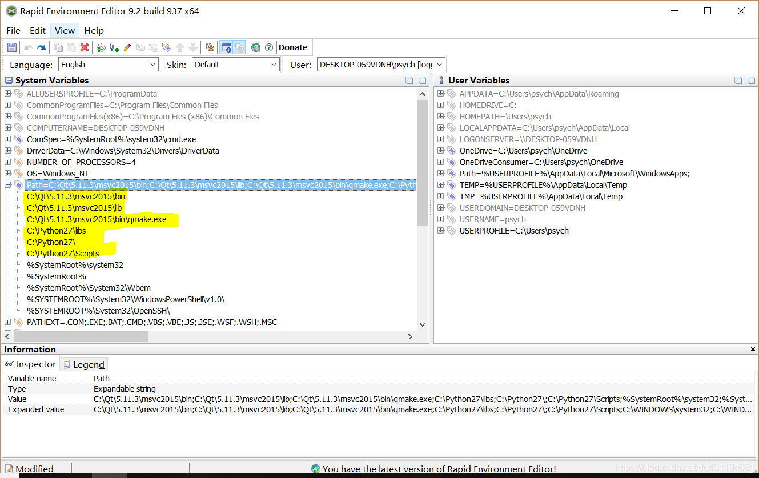The height and width of the screenshot is (478, 759).
Task: Select the qmake.exe path entry
Action: tap(97, 219)
